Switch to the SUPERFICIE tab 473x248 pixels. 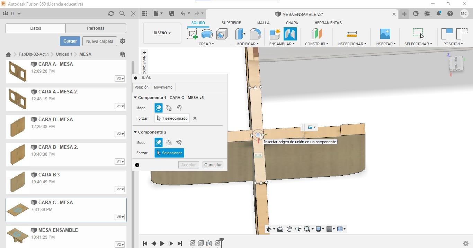click(231, 23)
